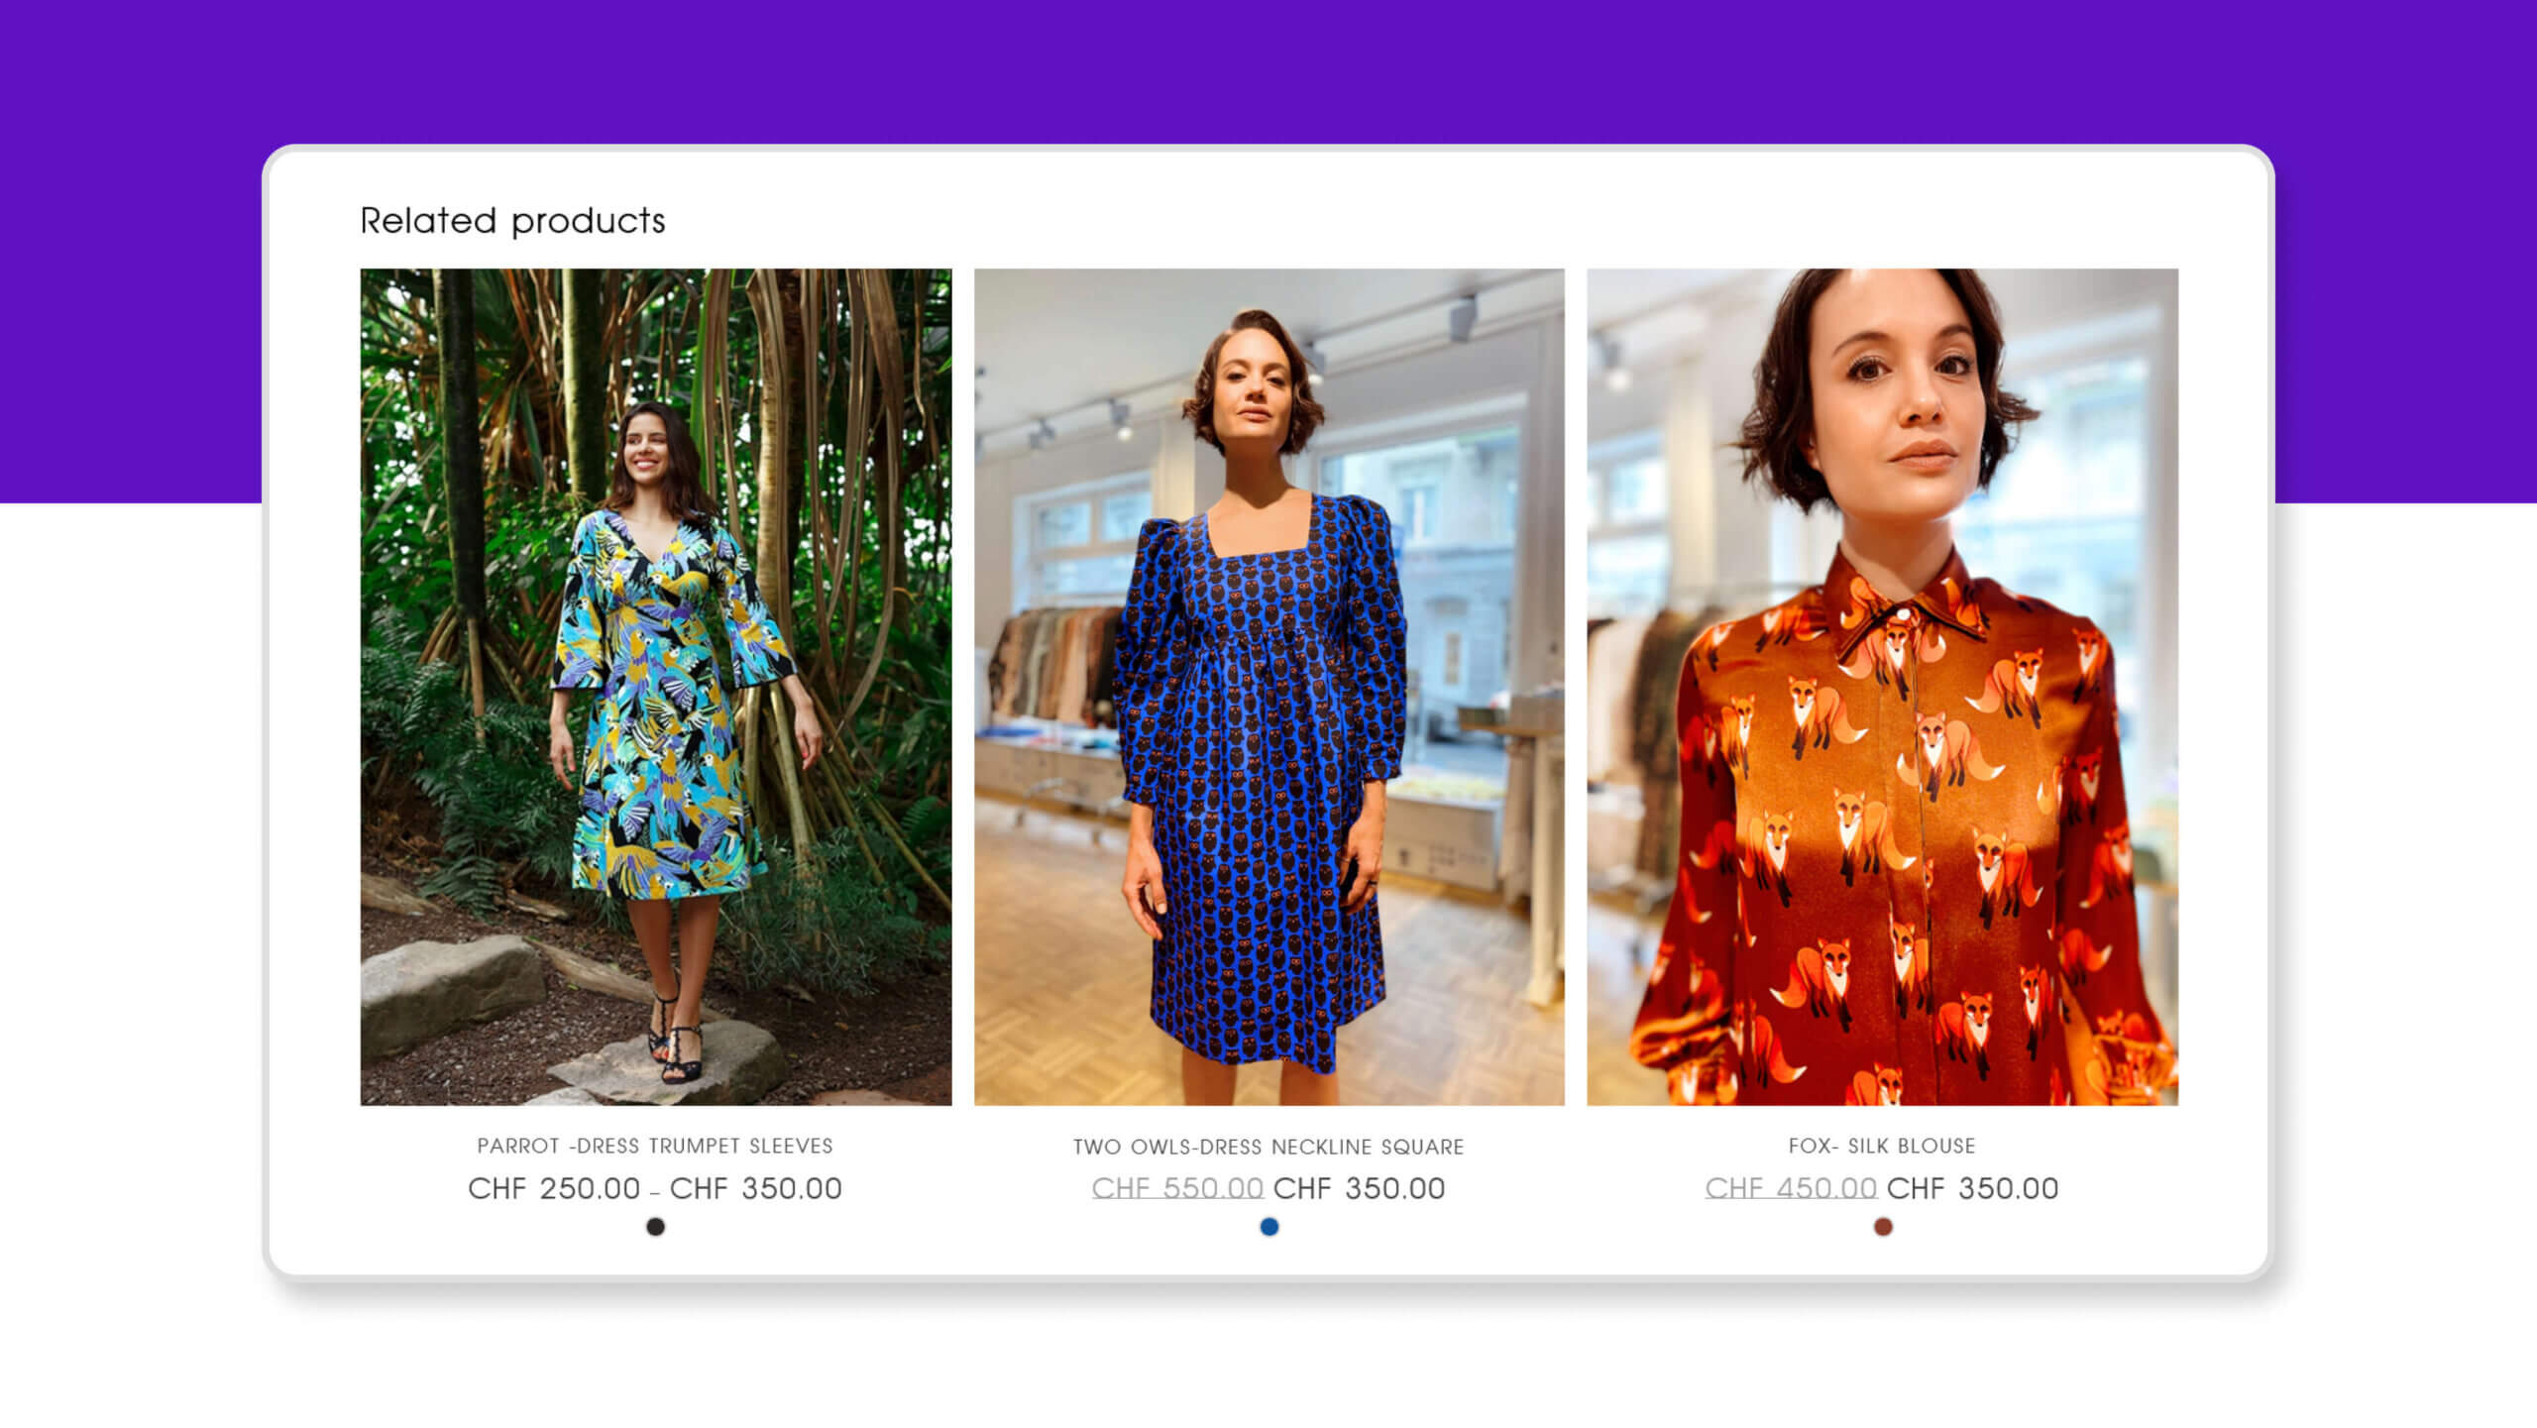The image size is (2537, 1428).
Task: Click the crossed-out CHF 450.00 price
Action: coord(1791,1188)
